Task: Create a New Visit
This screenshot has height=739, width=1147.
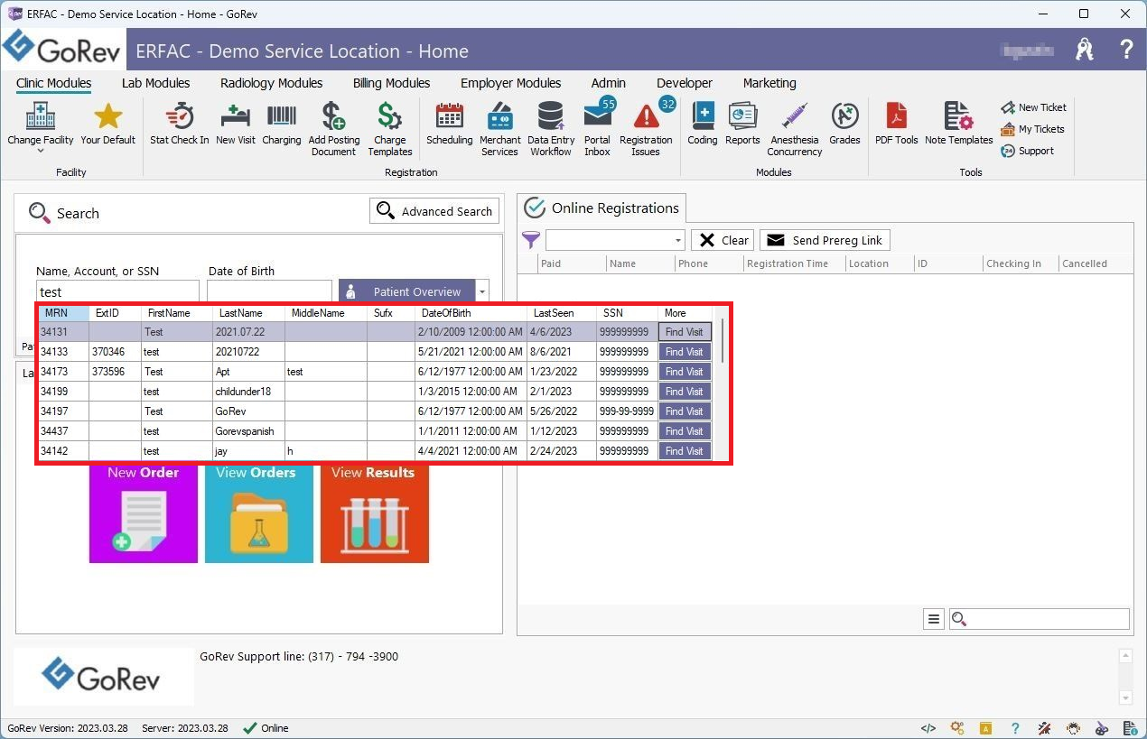Action: click(236, 124)
